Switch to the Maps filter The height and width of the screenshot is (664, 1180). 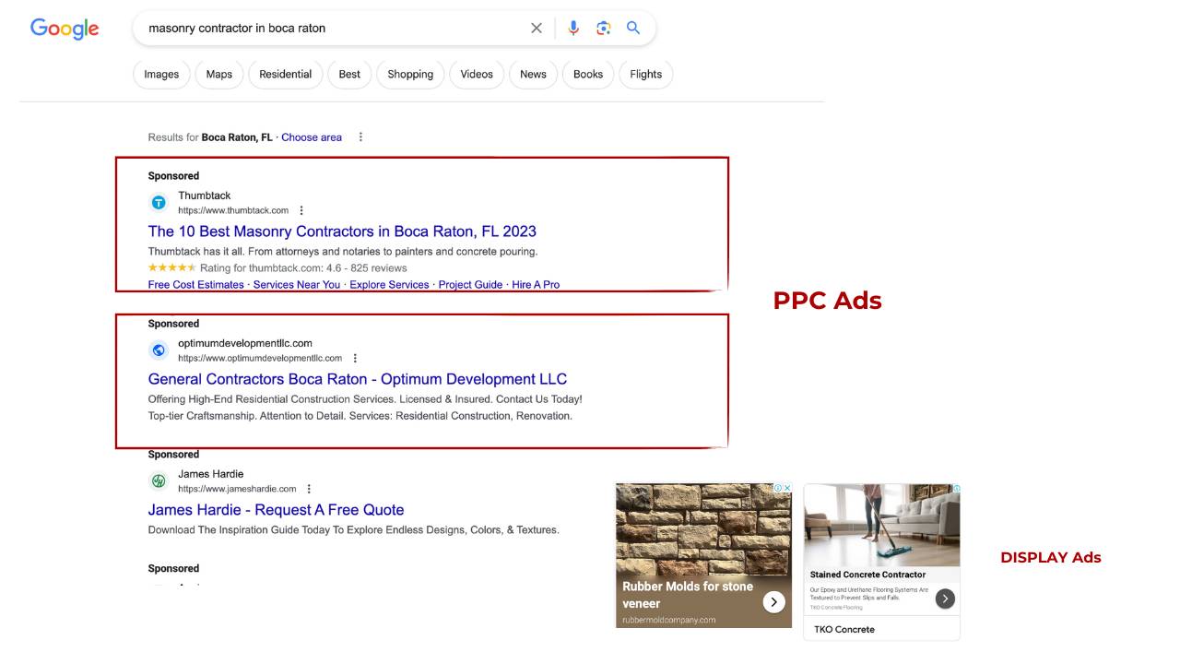[x=219, y=75]
